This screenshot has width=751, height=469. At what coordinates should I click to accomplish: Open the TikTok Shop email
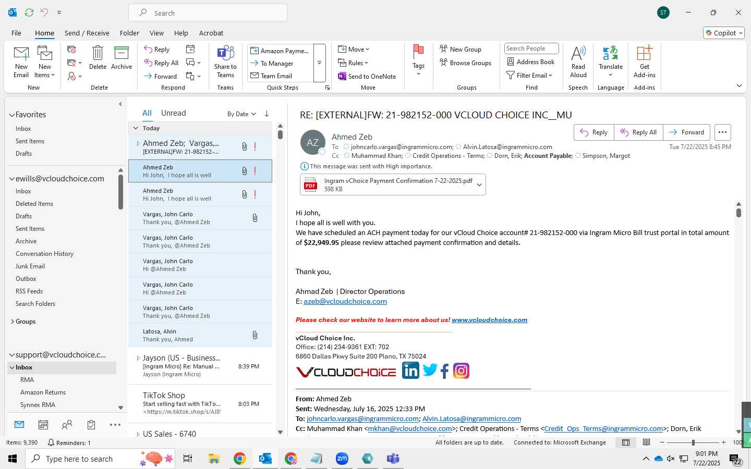[x=200, y=403]
